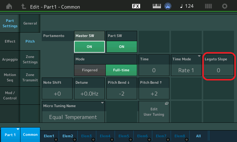Select Full-time portamento mode
Image resolution: width=237 pixels, height=142 pixels.
[121, 70]
